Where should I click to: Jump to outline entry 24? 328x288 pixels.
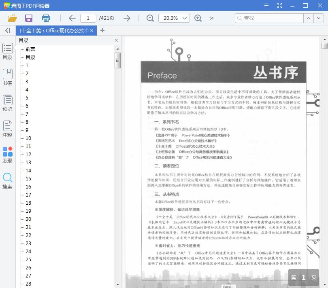tap(28, 252)
